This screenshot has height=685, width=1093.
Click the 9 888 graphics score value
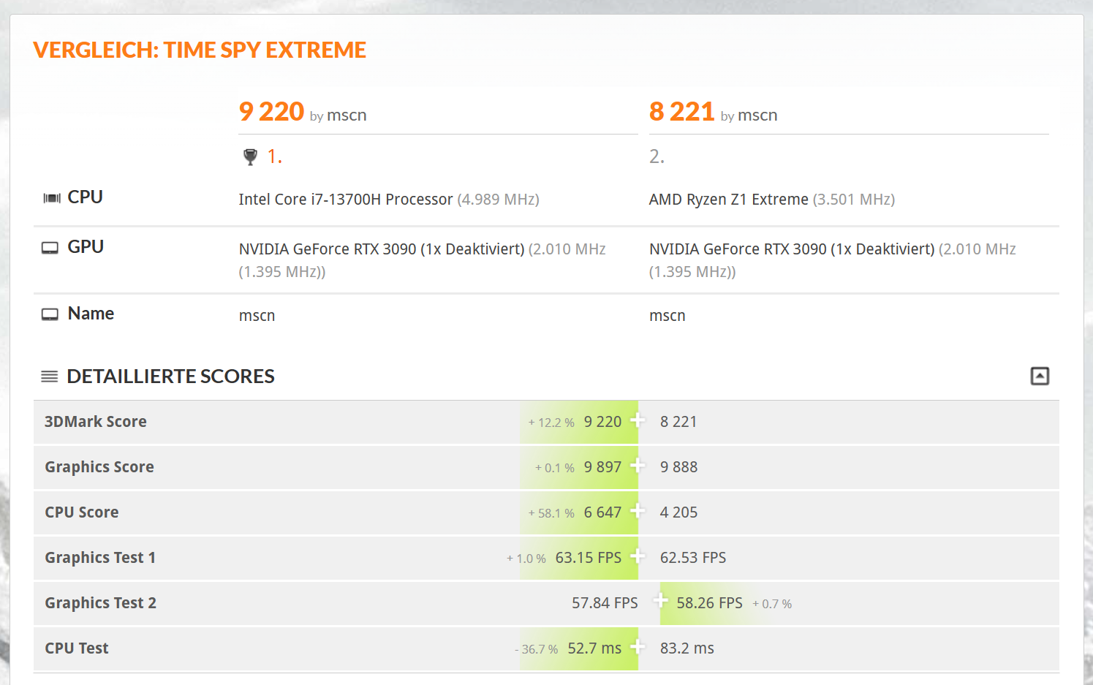click(678, 467)
